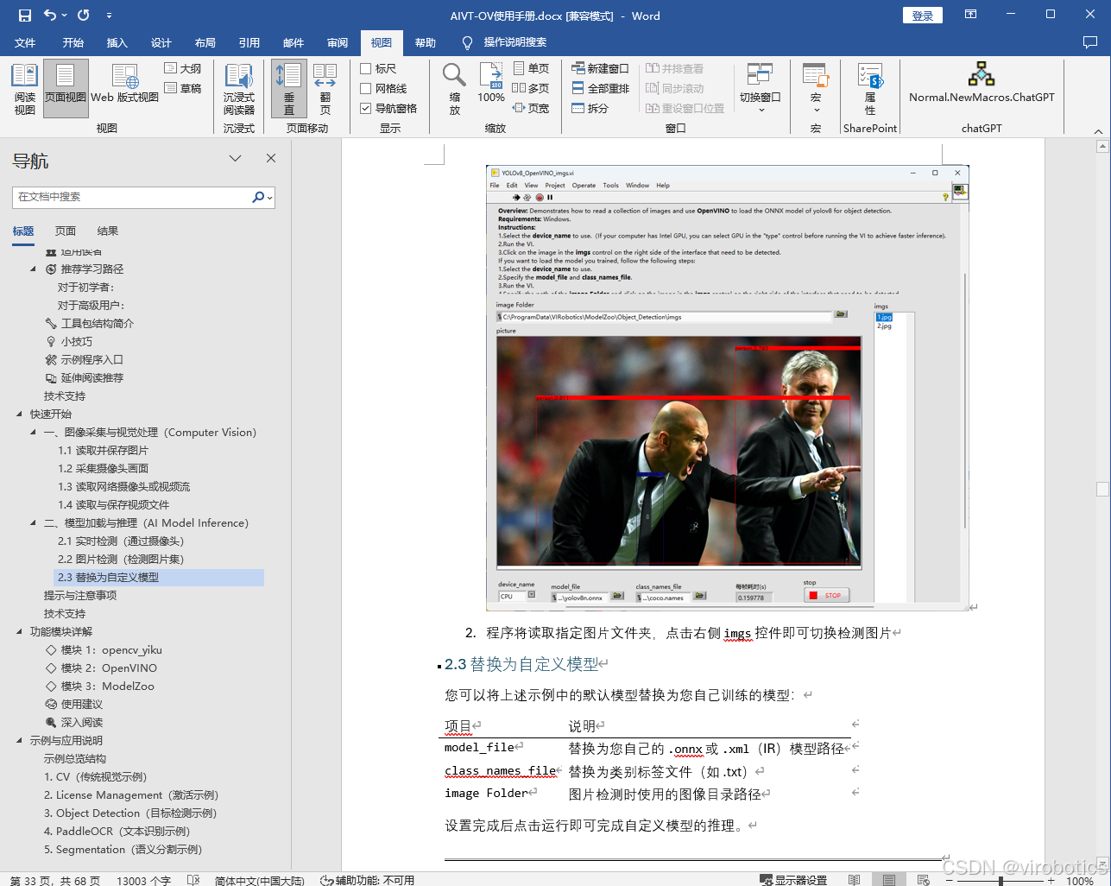Click 100% zoom level in status bar

coord(1080,881)
